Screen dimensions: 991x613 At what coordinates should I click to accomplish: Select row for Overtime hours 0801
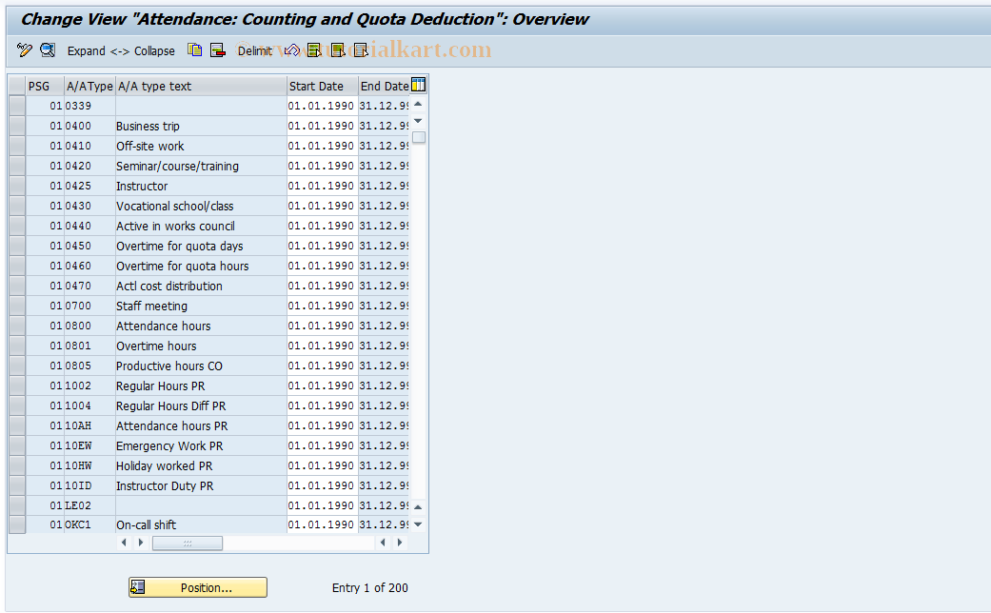click(x=17, y=346)
